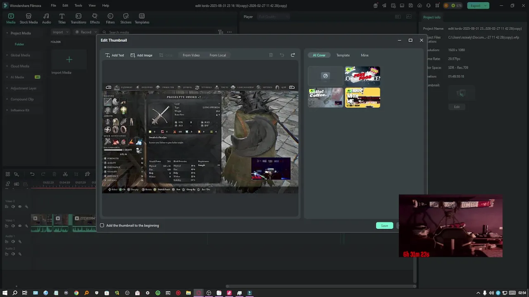Click the delete trash icon in thumbnail toolbar
The height and width of the screenshot is (297, 529).
271,55
